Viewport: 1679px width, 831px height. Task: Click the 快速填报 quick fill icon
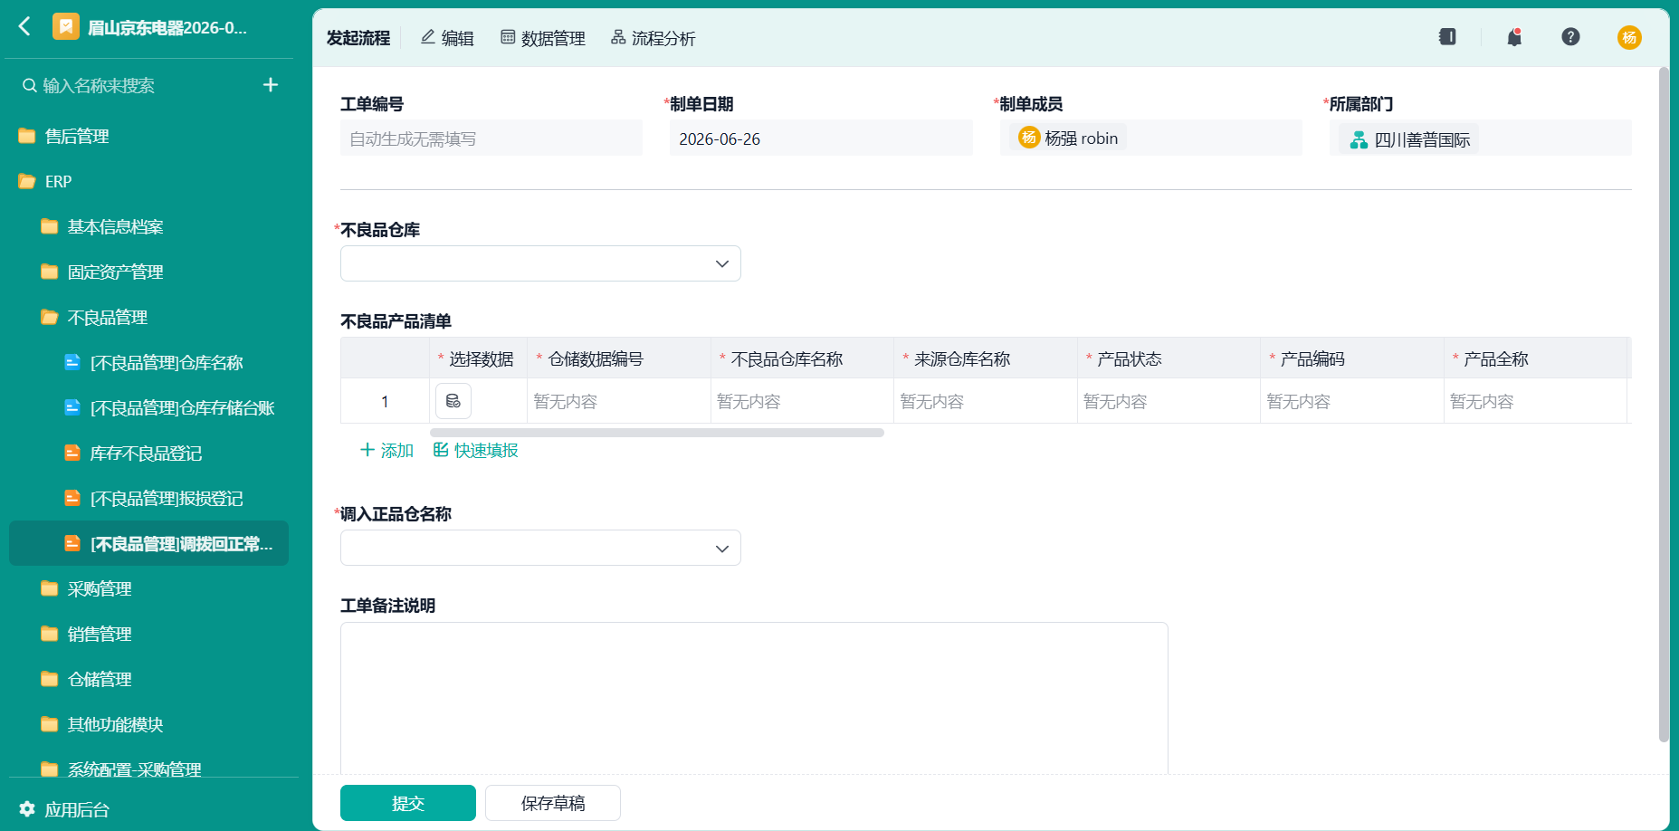pos(441,450)
